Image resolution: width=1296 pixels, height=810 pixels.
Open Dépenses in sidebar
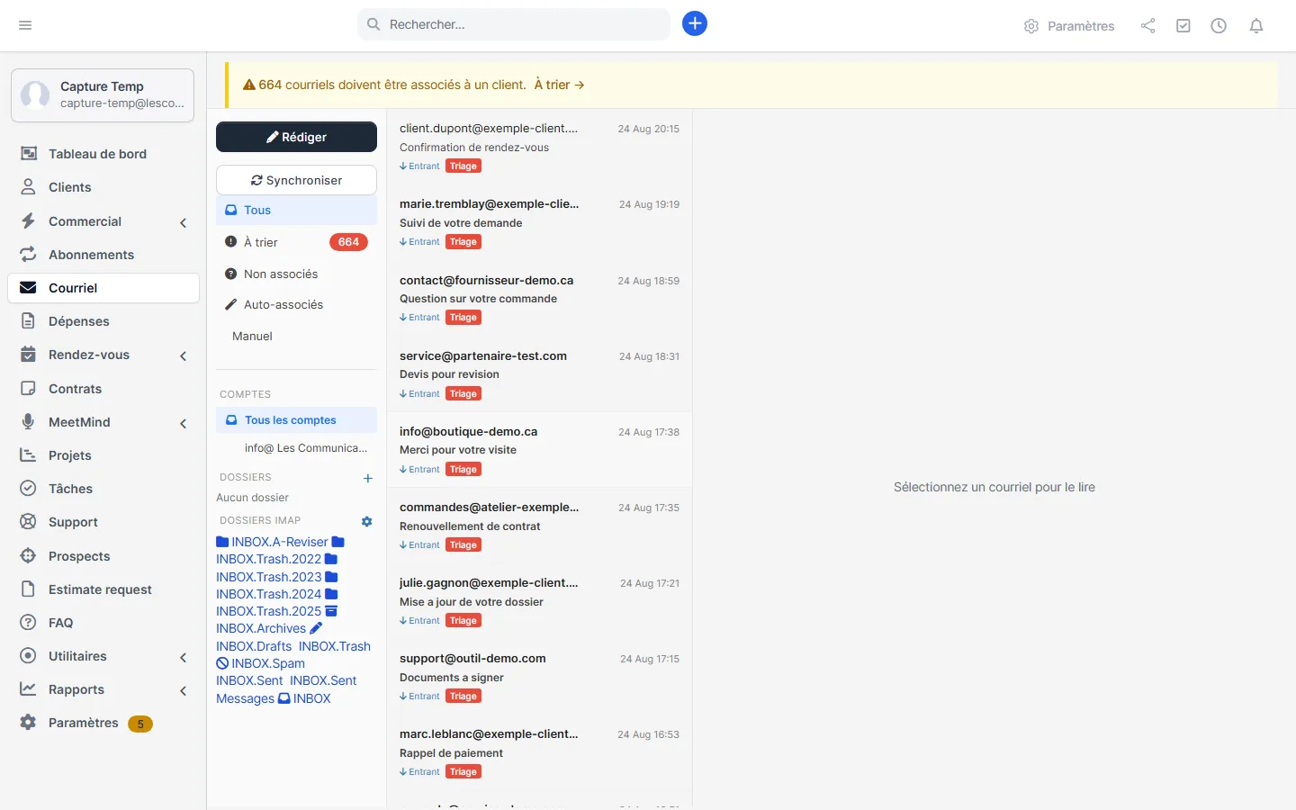[x=78, y=321]
